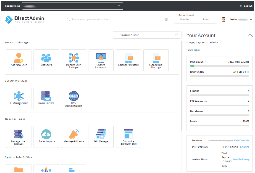255x173 pixels.
Task: Click the PHP 7.4 lsphp text
Action: (229, 147)
